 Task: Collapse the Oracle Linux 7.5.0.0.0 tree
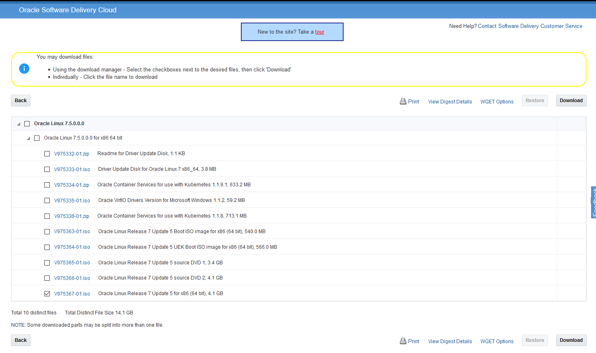(18, 123)
